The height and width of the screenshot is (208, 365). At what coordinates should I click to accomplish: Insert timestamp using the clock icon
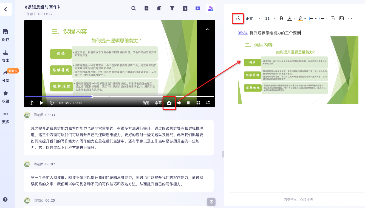(x=238, y=18)
